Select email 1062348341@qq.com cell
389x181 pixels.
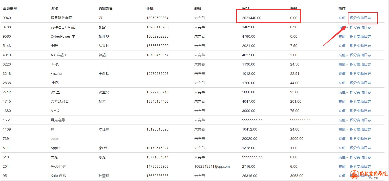(x=212, y=166)
